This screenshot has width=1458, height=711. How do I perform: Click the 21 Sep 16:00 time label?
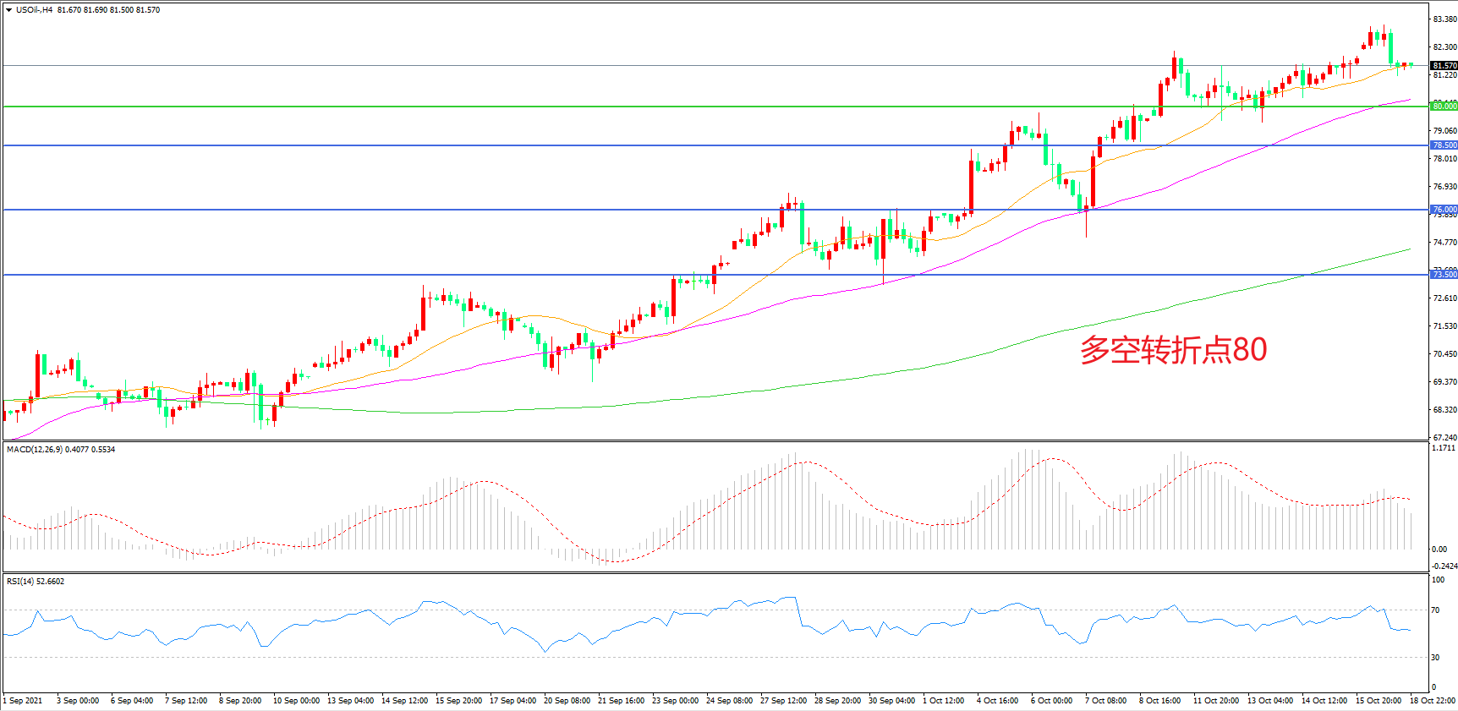click(621, 701)
